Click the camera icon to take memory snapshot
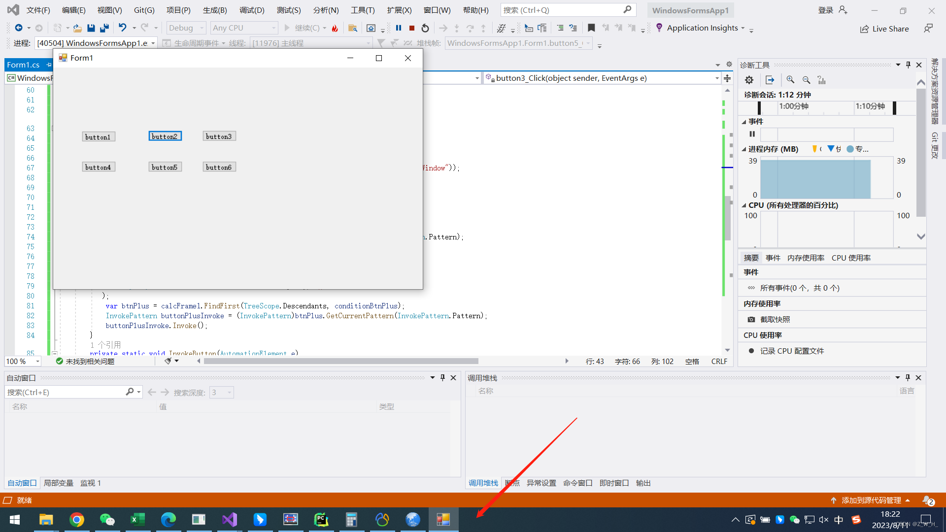The height and width of the screenshot is (532, 946). pyautogui.click(x=751, y=319)
